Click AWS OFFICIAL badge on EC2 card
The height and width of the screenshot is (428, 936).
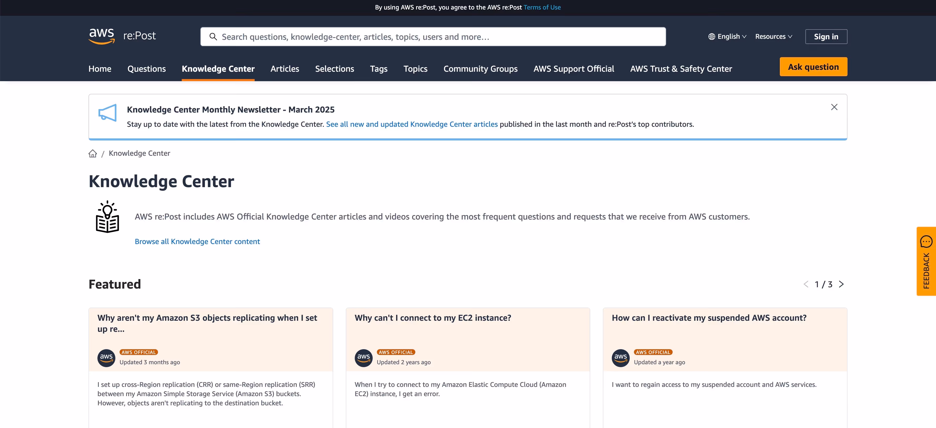point(396,352)
